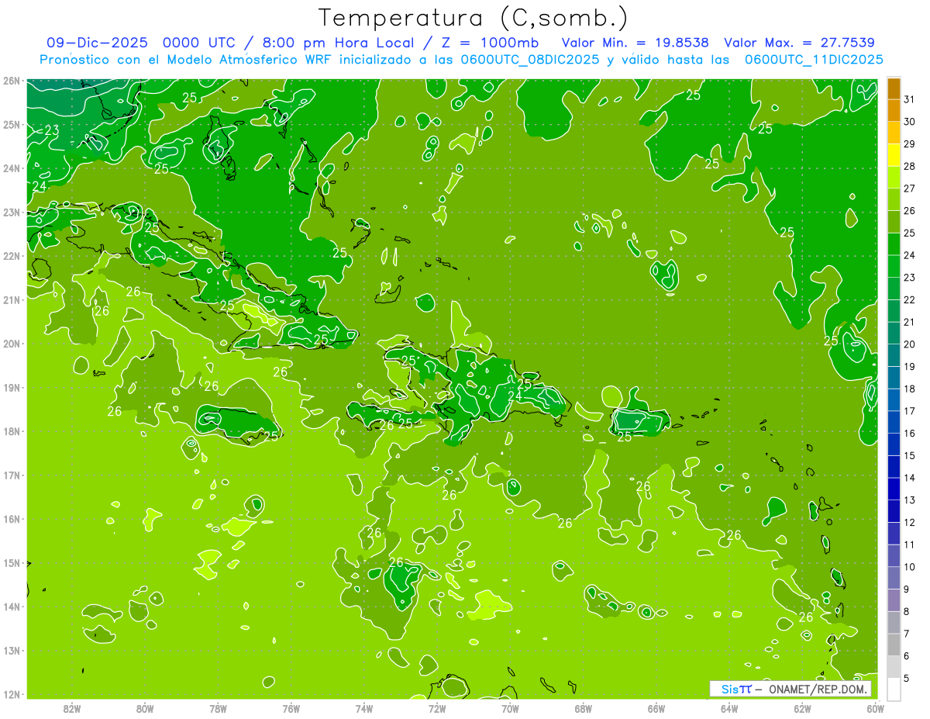
Task: Pick the teal swatch between 19 and 20
Action: coord(894,355)
